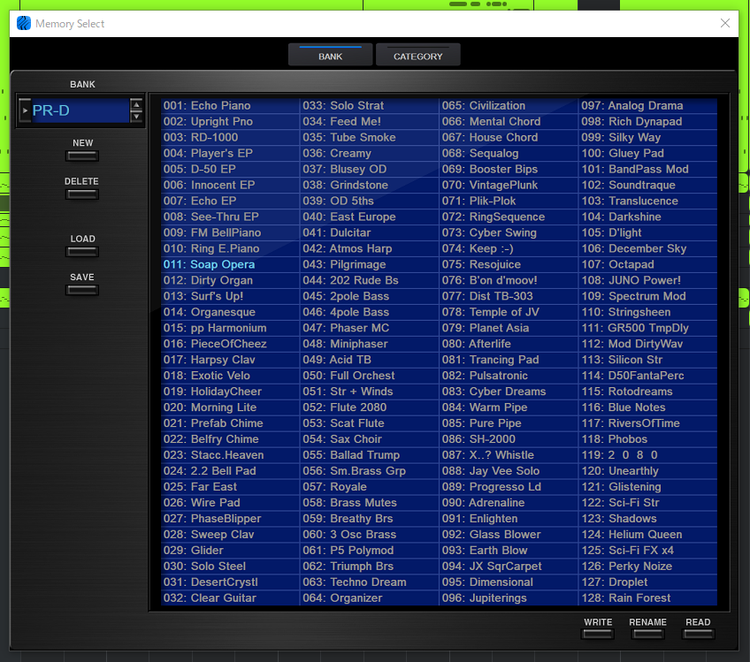Select patch 100: Gluey Pad
This screenshot has width=750, height=662.
click(648, 153)
